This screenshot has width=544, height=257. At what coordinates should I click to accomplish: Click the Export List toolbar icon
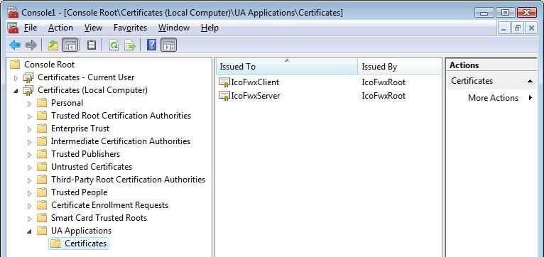(x=130, y=45)
